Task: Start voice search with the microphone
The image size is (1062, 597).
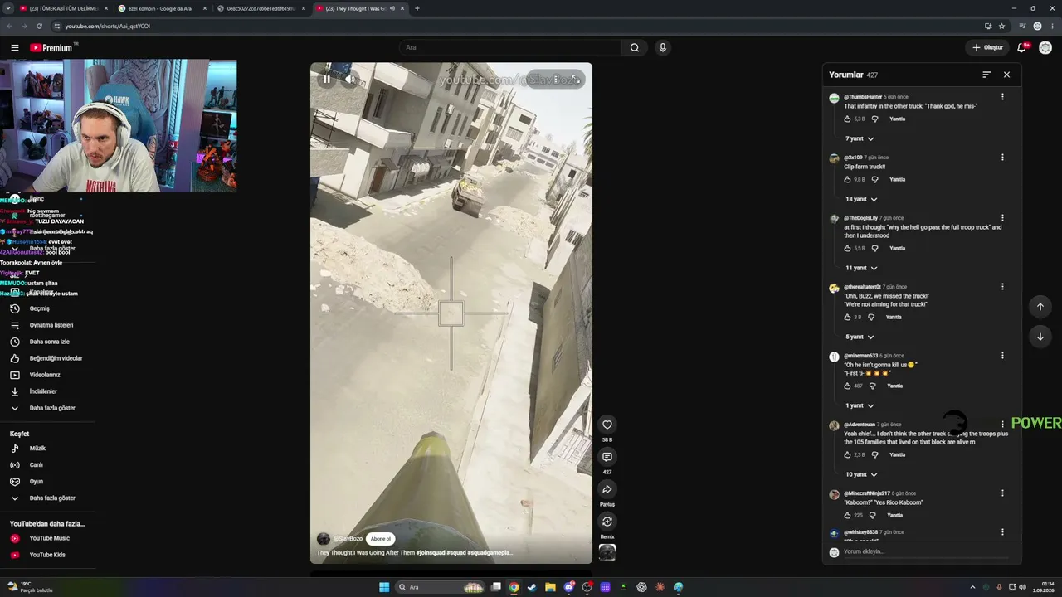Action: tap(662, 47)
